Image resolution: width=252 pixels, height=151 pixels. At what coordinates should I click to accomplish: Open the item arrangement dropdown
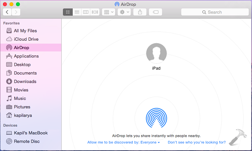(108, 12)
